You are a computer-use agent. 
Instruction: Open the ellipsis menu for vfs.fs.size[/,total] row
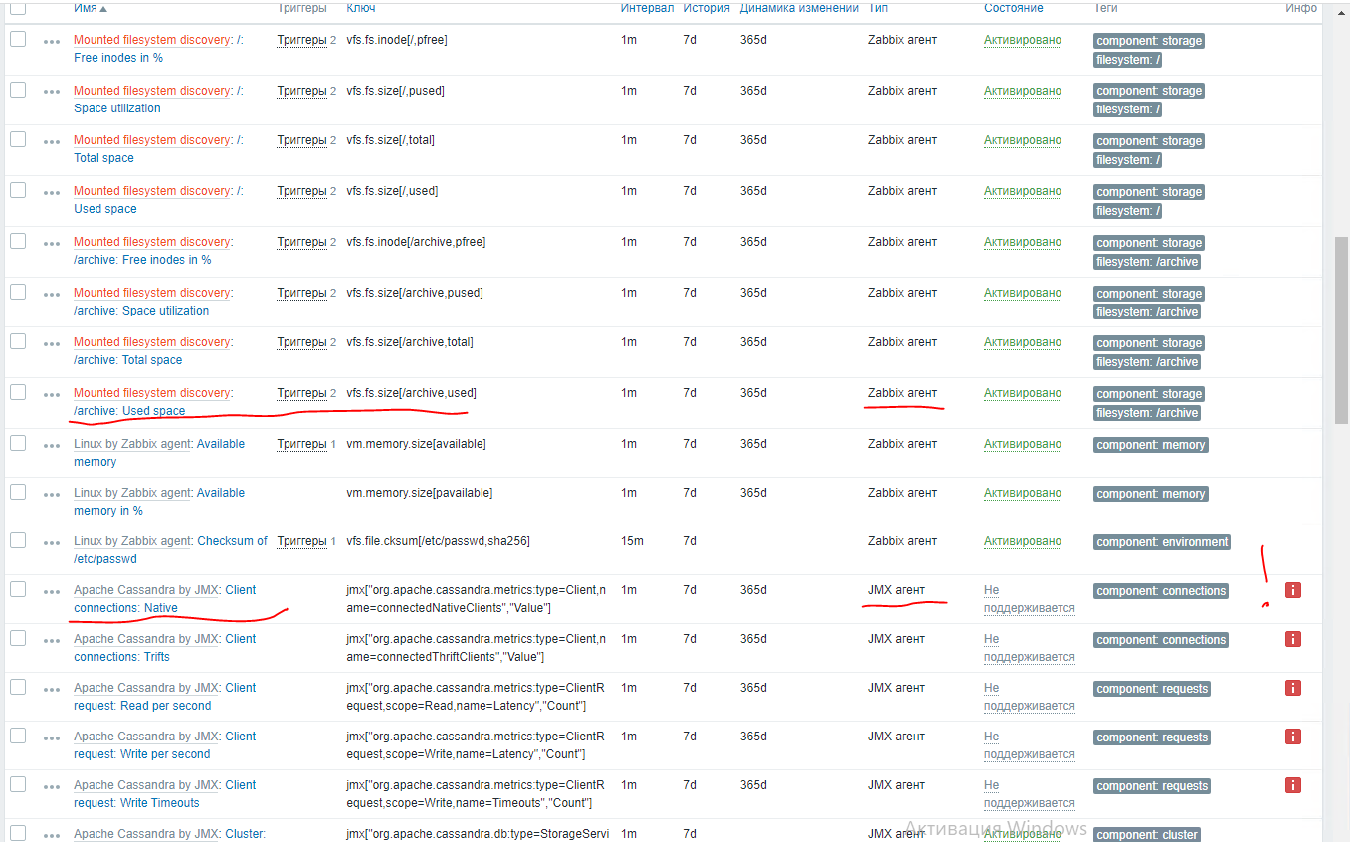point(52,141)
